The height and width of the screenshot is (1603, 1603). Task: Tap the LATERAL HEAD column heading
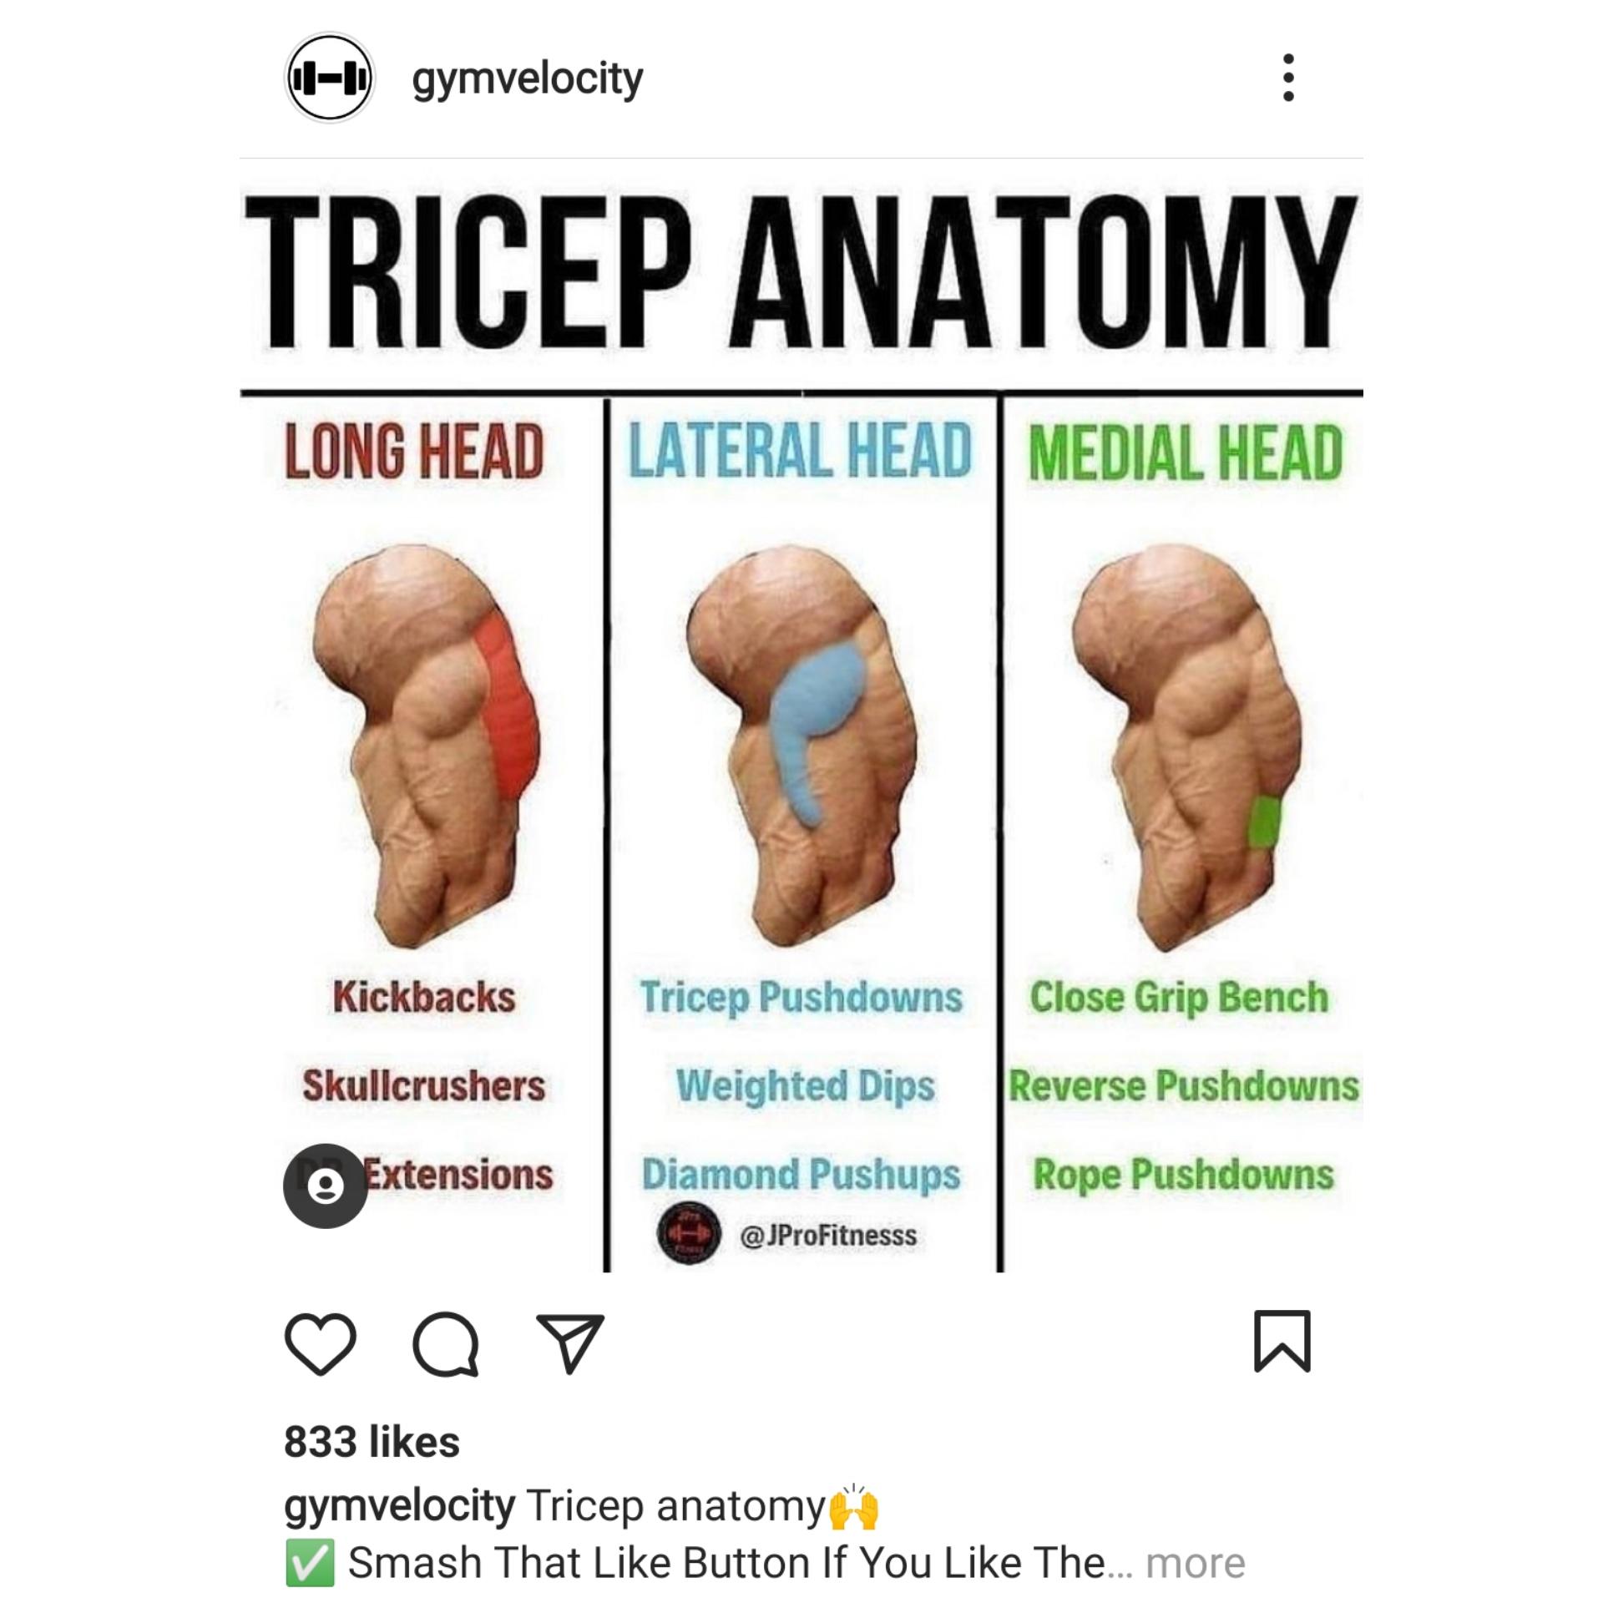(800, 452)
